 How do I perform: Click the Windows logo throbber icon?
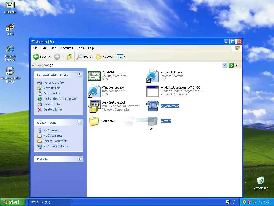[x=237, y=48]
